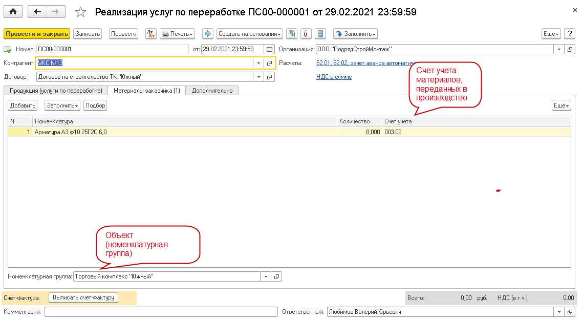Show Дт/Кт postings of the document
The width and height of the screenshot is (583, 322).
150,34
